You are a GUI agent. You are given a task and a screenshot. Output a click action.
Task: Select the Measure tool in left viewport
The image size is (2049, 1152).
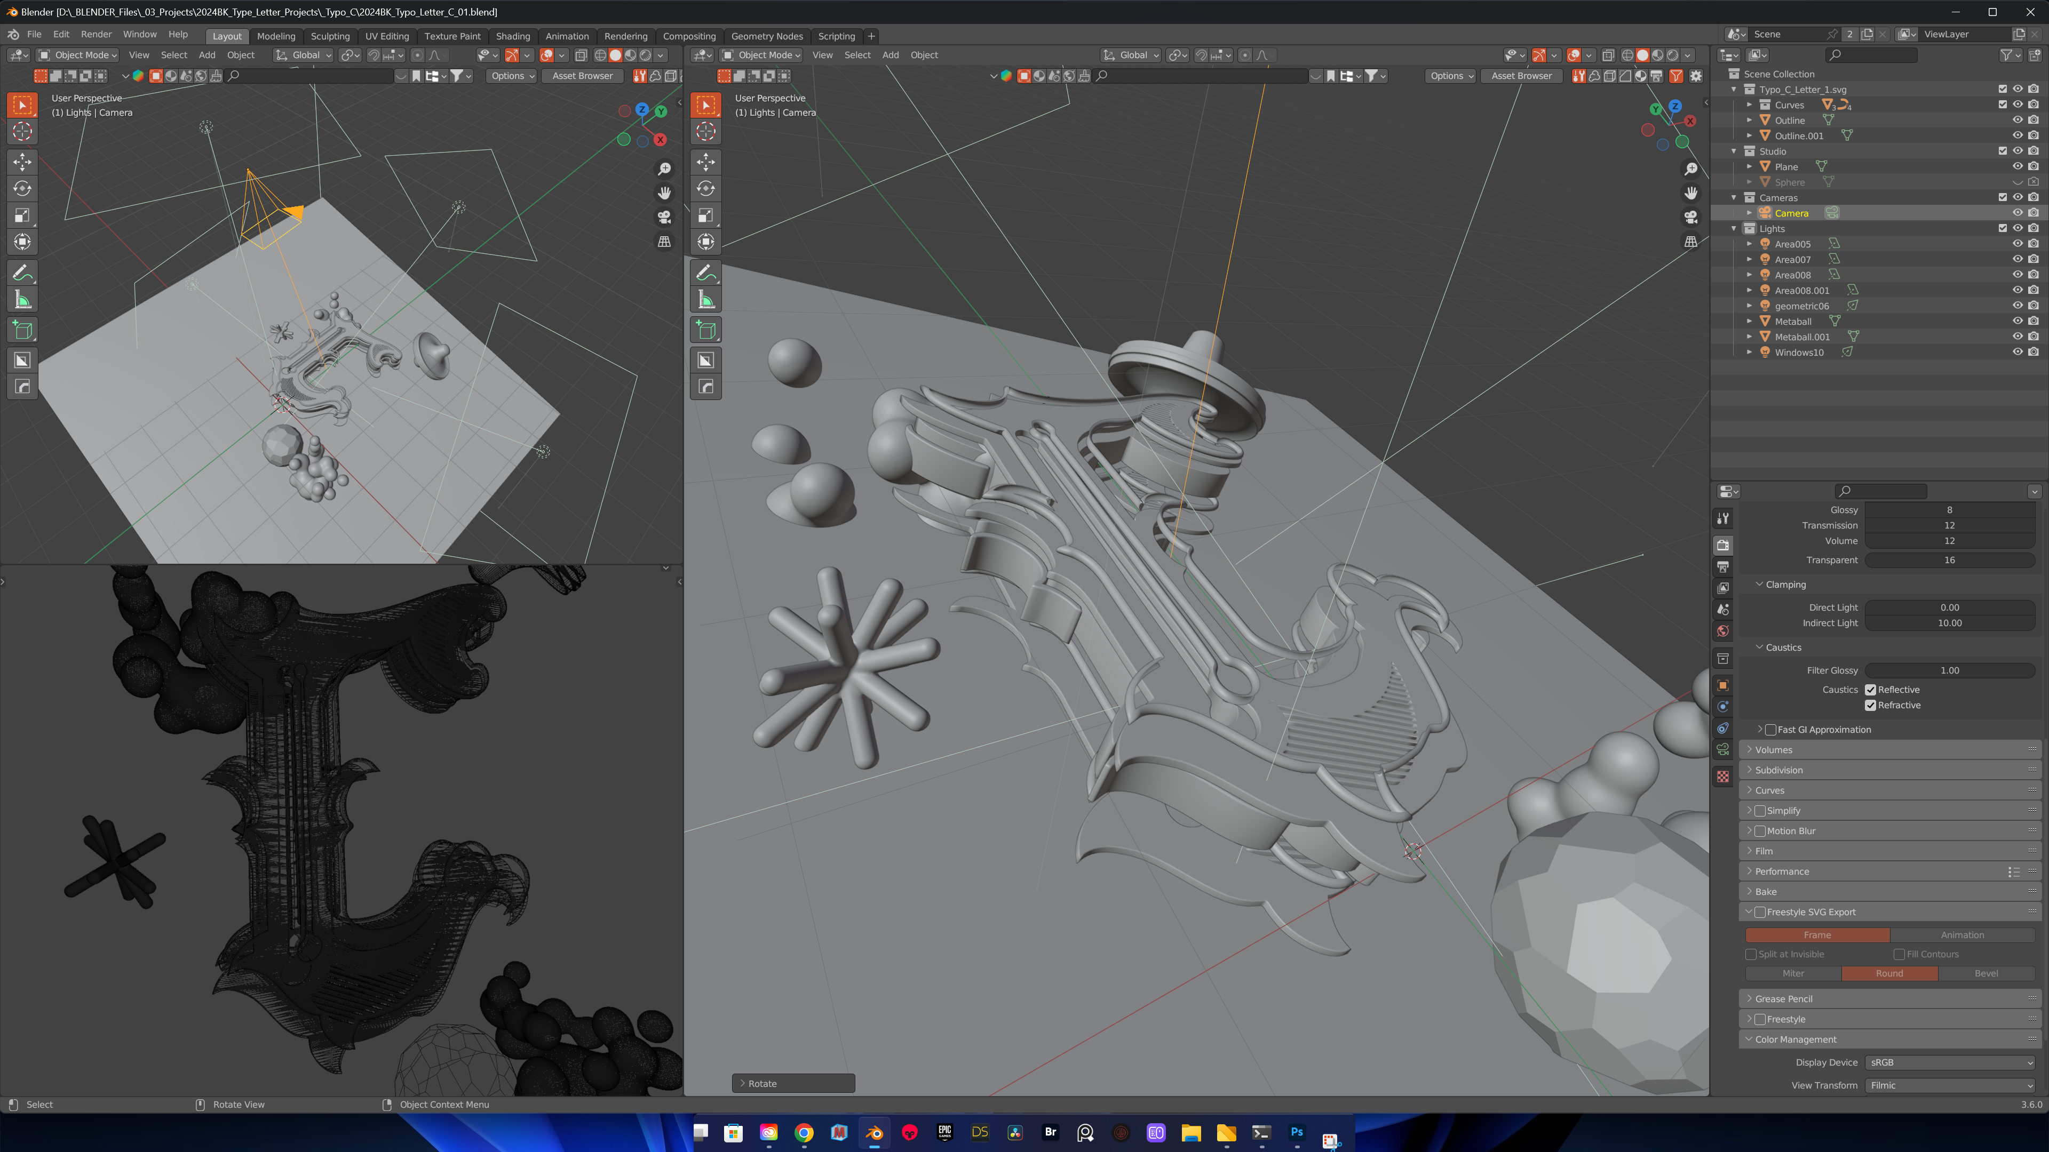[22, 300]
